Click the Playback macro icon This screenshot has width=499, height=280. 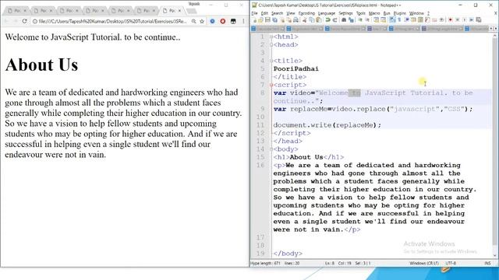click(465, 20)
